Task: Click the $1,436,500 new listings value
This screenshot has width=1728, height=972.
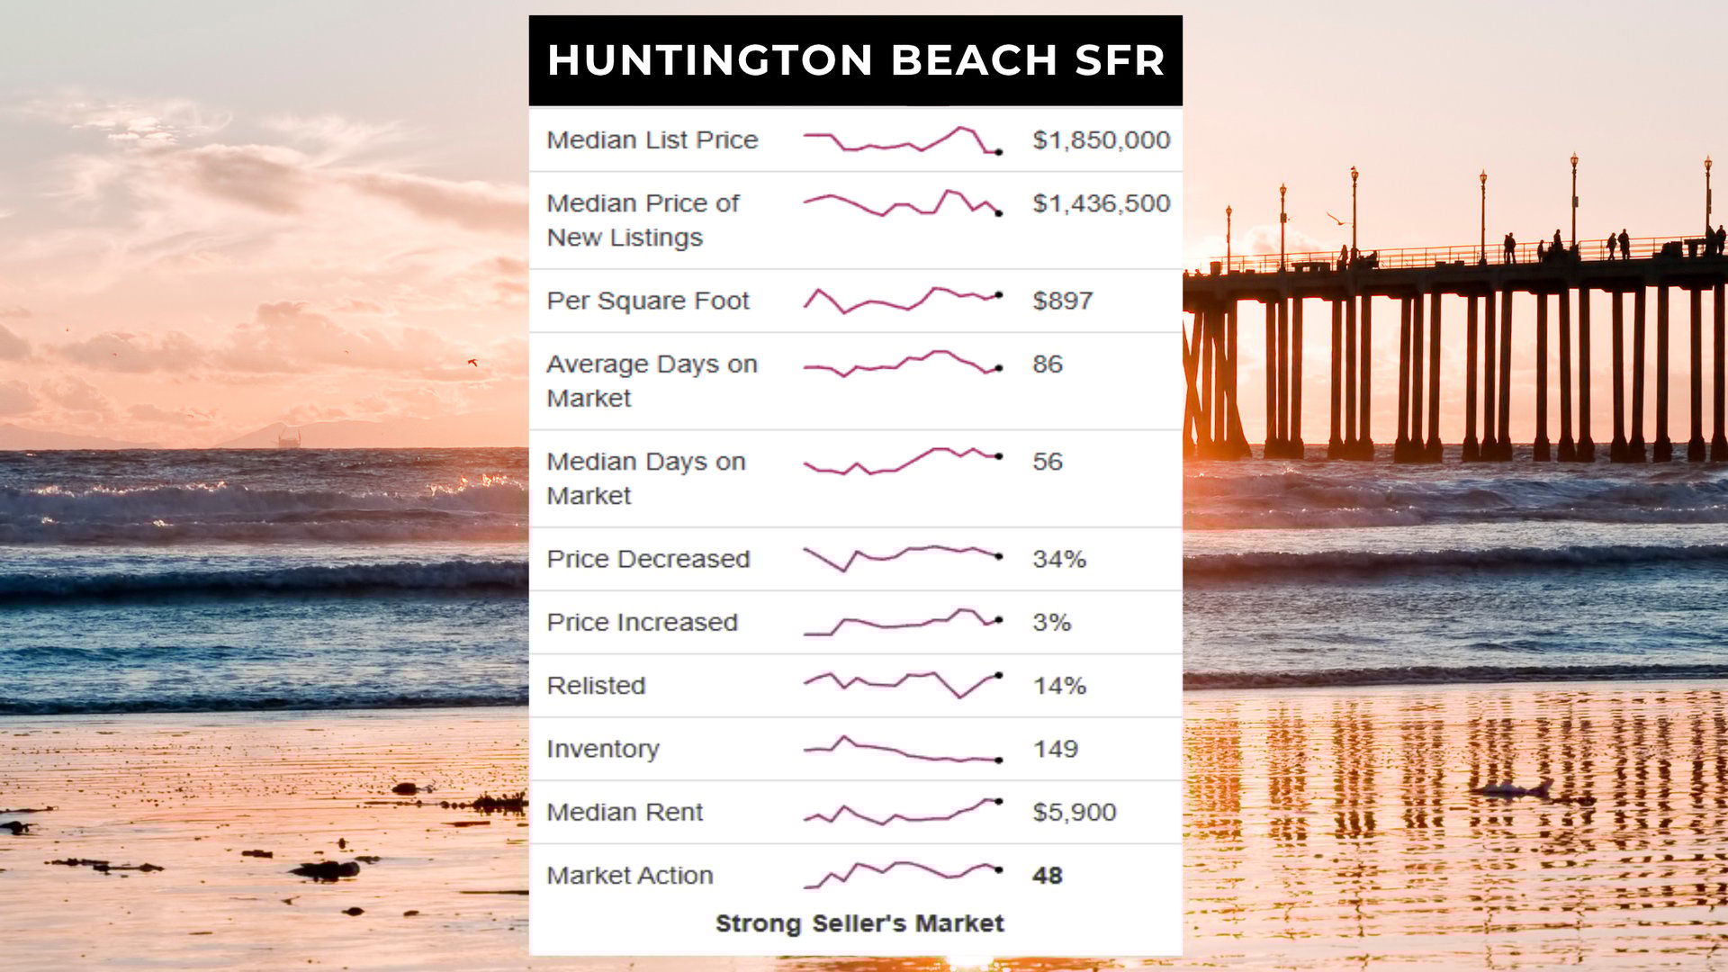Action: click(x=1101, y=203)
